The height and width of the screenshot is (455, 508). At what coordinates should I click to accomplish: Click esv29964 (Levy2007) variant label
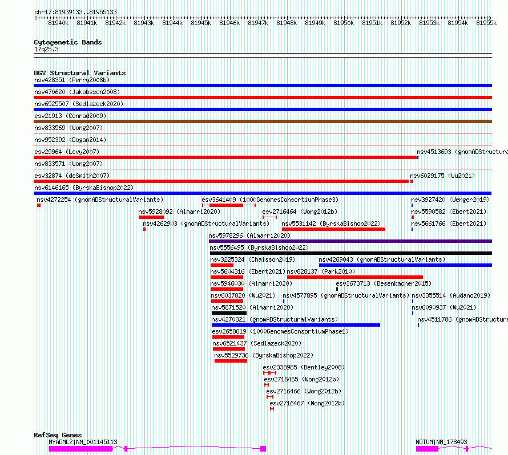[67, 152]
